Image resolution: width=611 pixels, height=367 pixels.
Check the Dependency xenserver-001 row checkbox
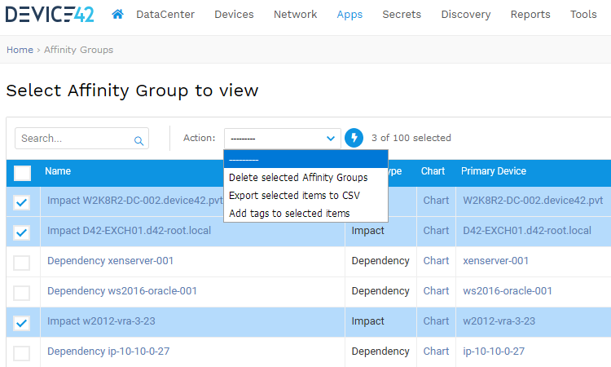click(22, 263)
